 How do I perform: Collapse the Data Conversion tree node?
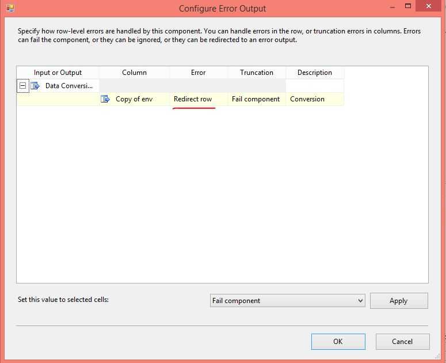coord(23,86)
